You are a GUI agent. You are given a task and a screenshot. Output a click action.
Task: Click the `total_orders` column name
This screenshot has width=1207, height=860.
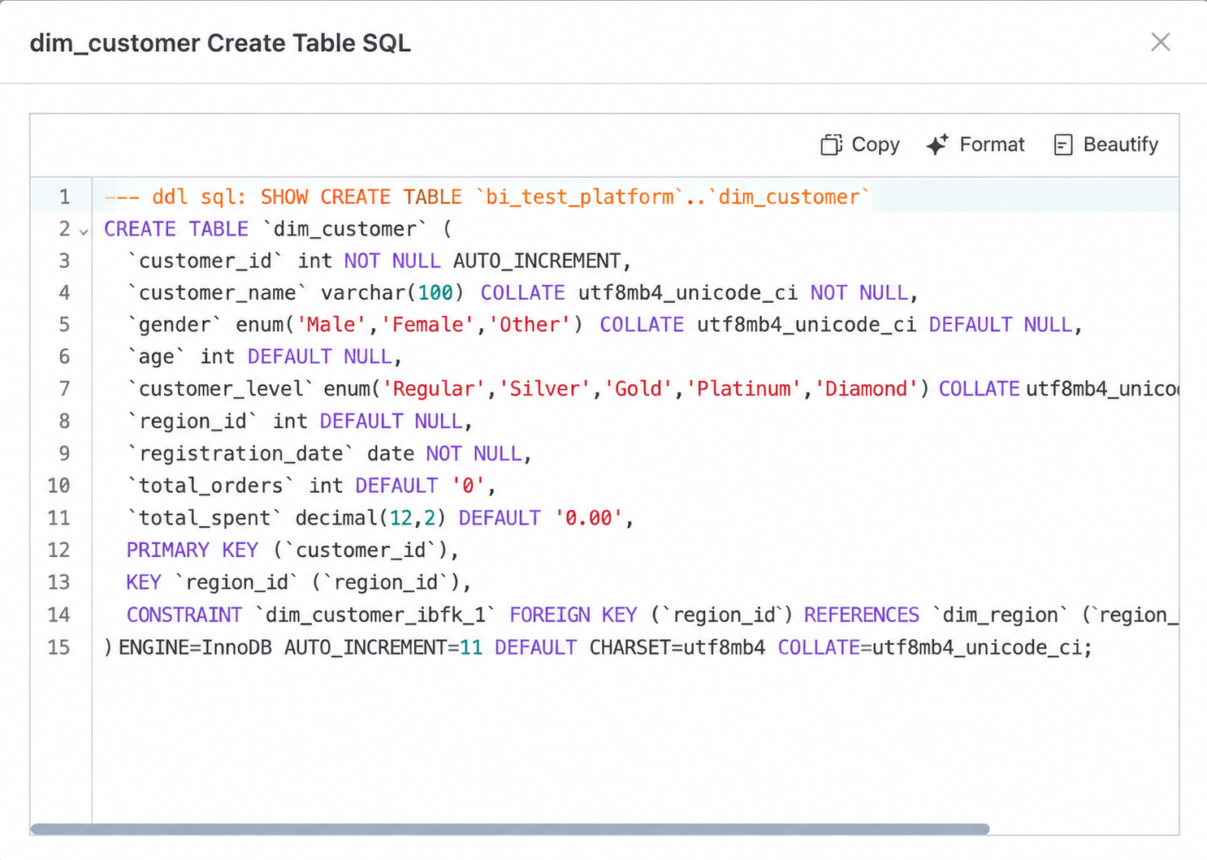(210, 486)
